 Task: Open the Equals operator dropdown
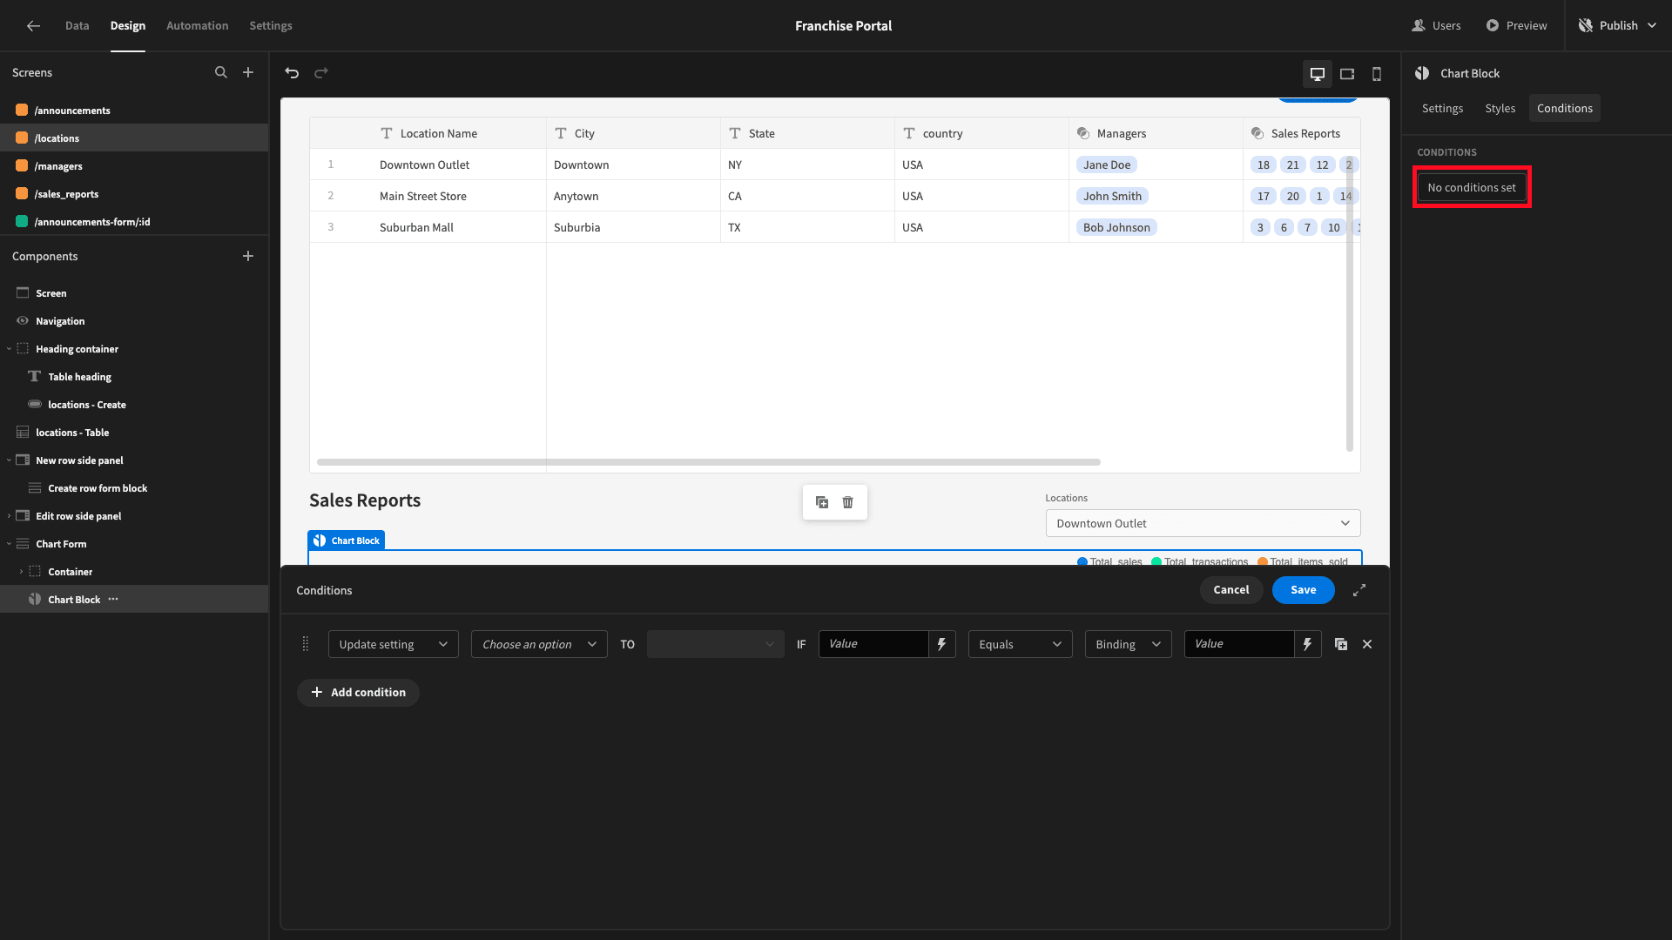pyautogui.click(x=1020, y=644)
